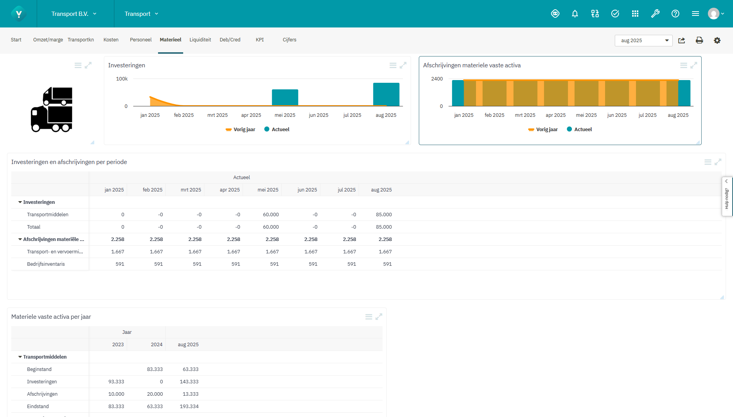733x417 pixels.
Task: Switch to the Liquiditeit tab
Action: (200, 39)
